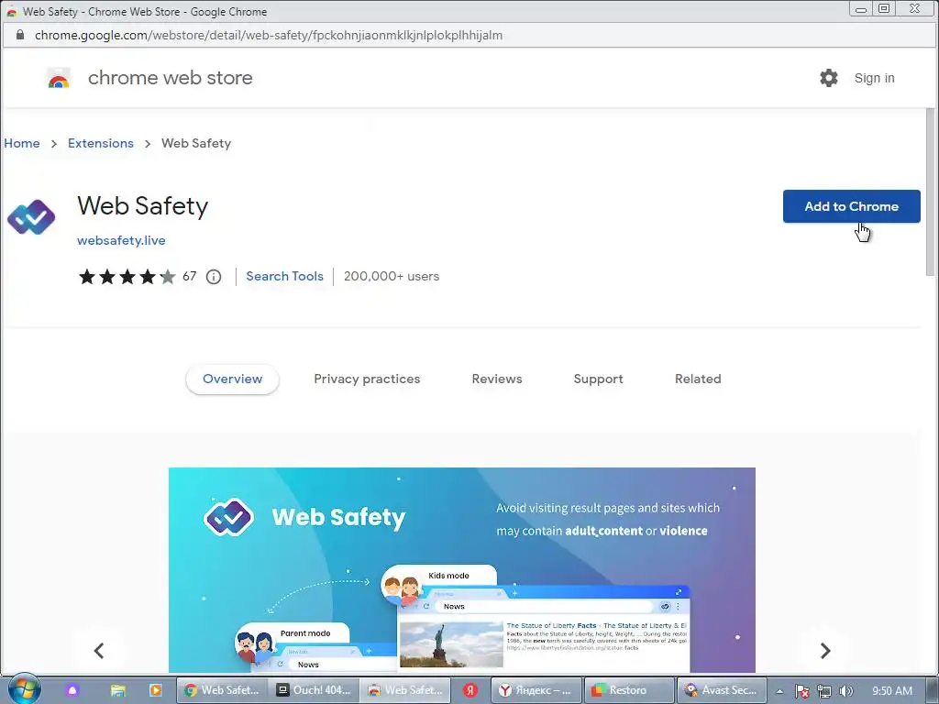939x704 pixels.
Task: Open the Windows Start button
Action: pos(24,689)
